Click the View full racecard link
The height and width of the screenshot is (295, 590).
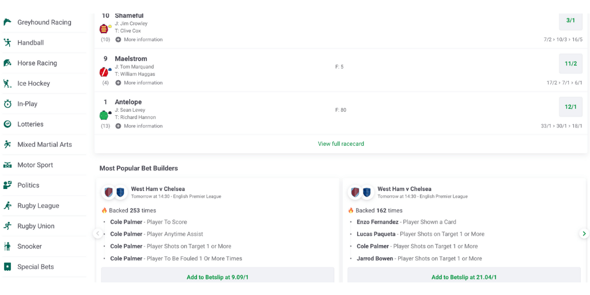pos(341,143)
